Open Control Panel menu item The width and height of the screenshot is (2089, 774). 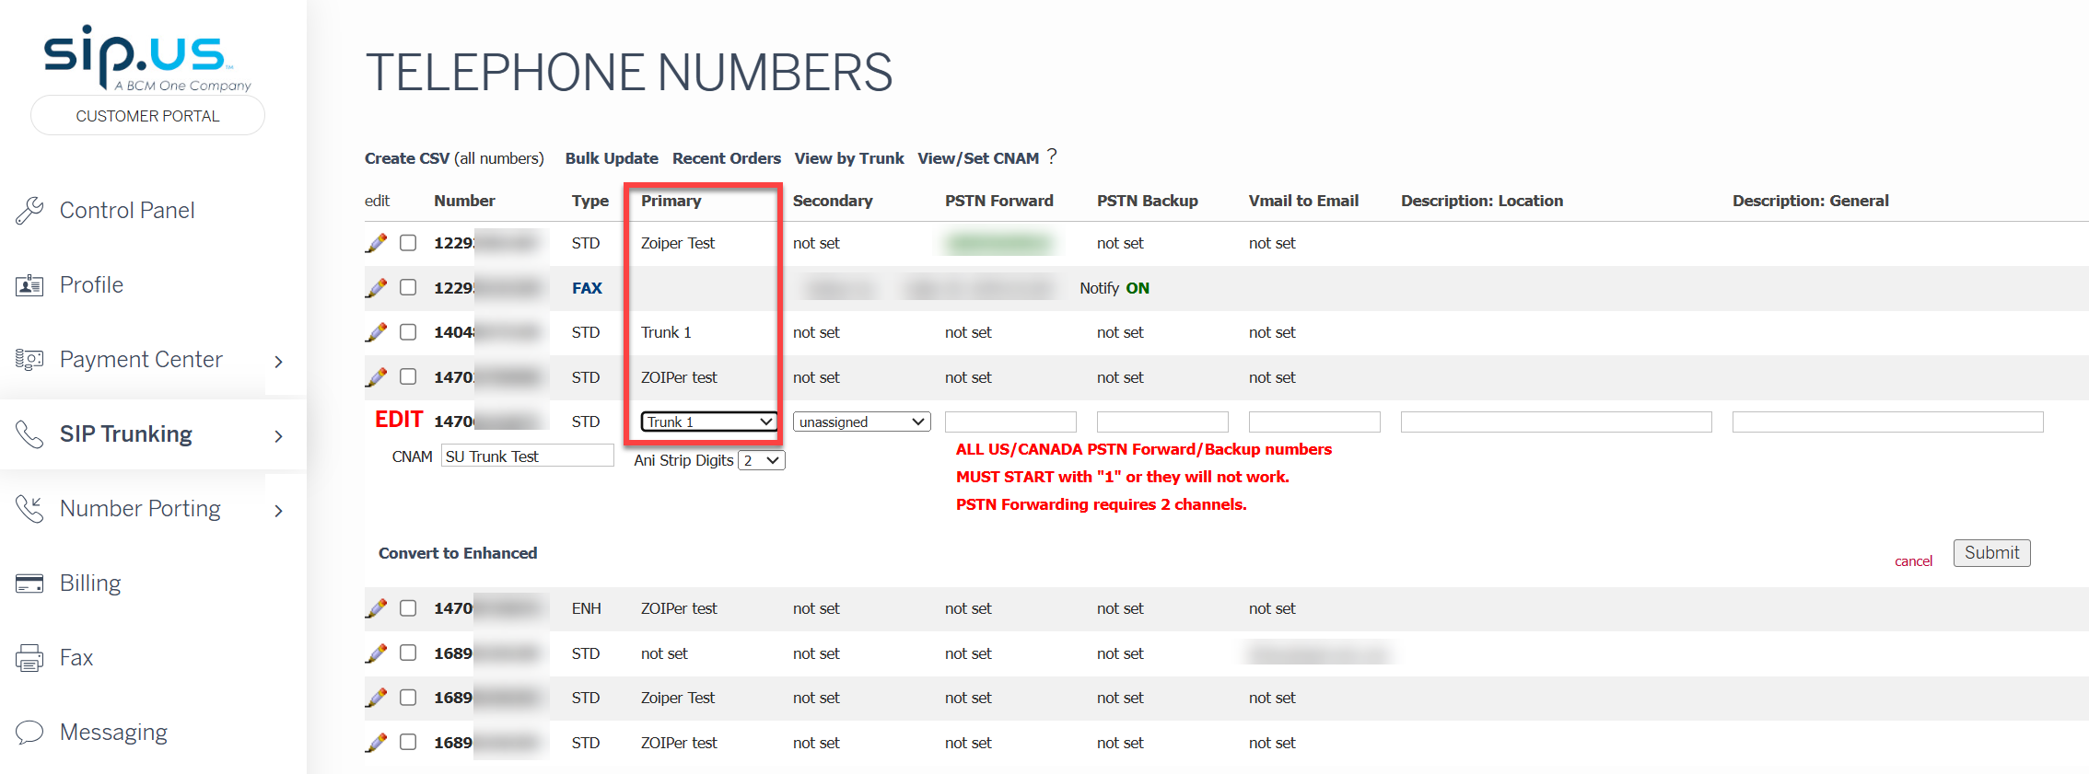pyautogui.click(x=127, y=211)
